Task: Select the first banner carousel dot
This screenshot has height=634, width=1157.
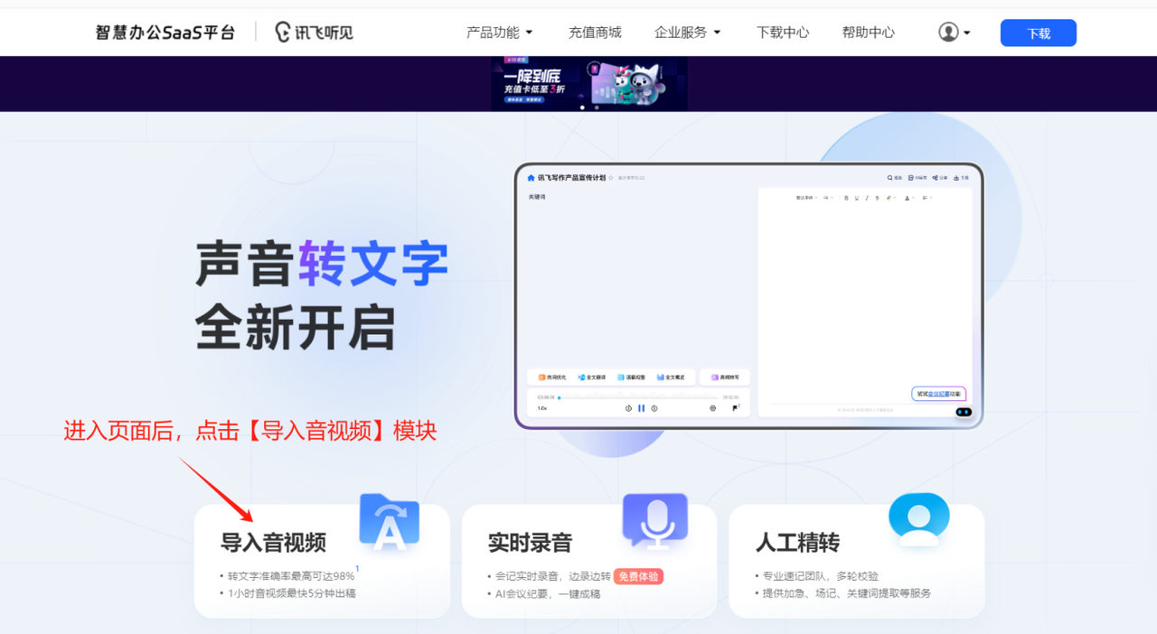Action: (582, 107)
